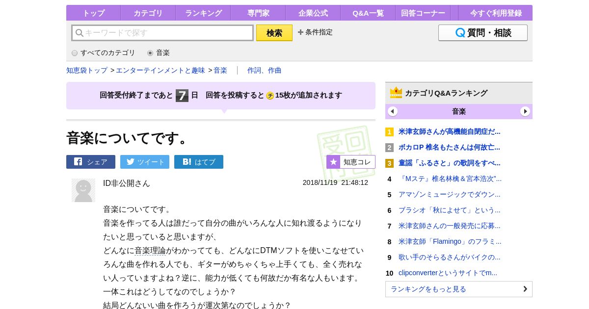Image resolution: width=589 pixels, height=309 pixels.
Task: Click the ID非公開さん username text
Action: tap(127, 183)
